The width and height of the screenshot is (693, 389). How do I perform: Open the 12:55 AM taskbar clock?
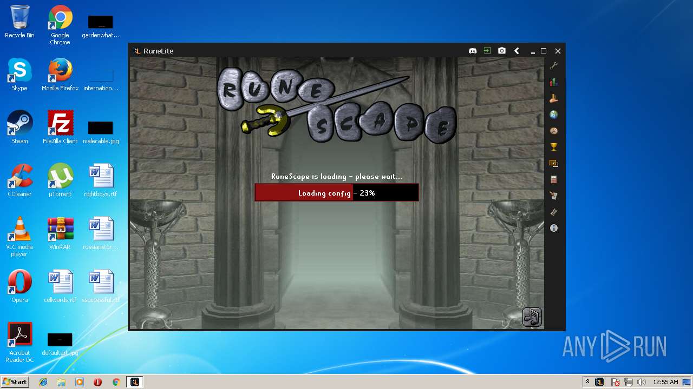pos(665,382)
